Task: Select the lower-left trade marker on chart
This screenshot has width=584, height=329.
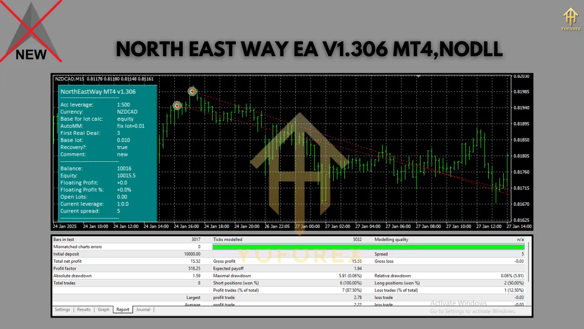Action: pyautogui.click(x=177, y=106)
